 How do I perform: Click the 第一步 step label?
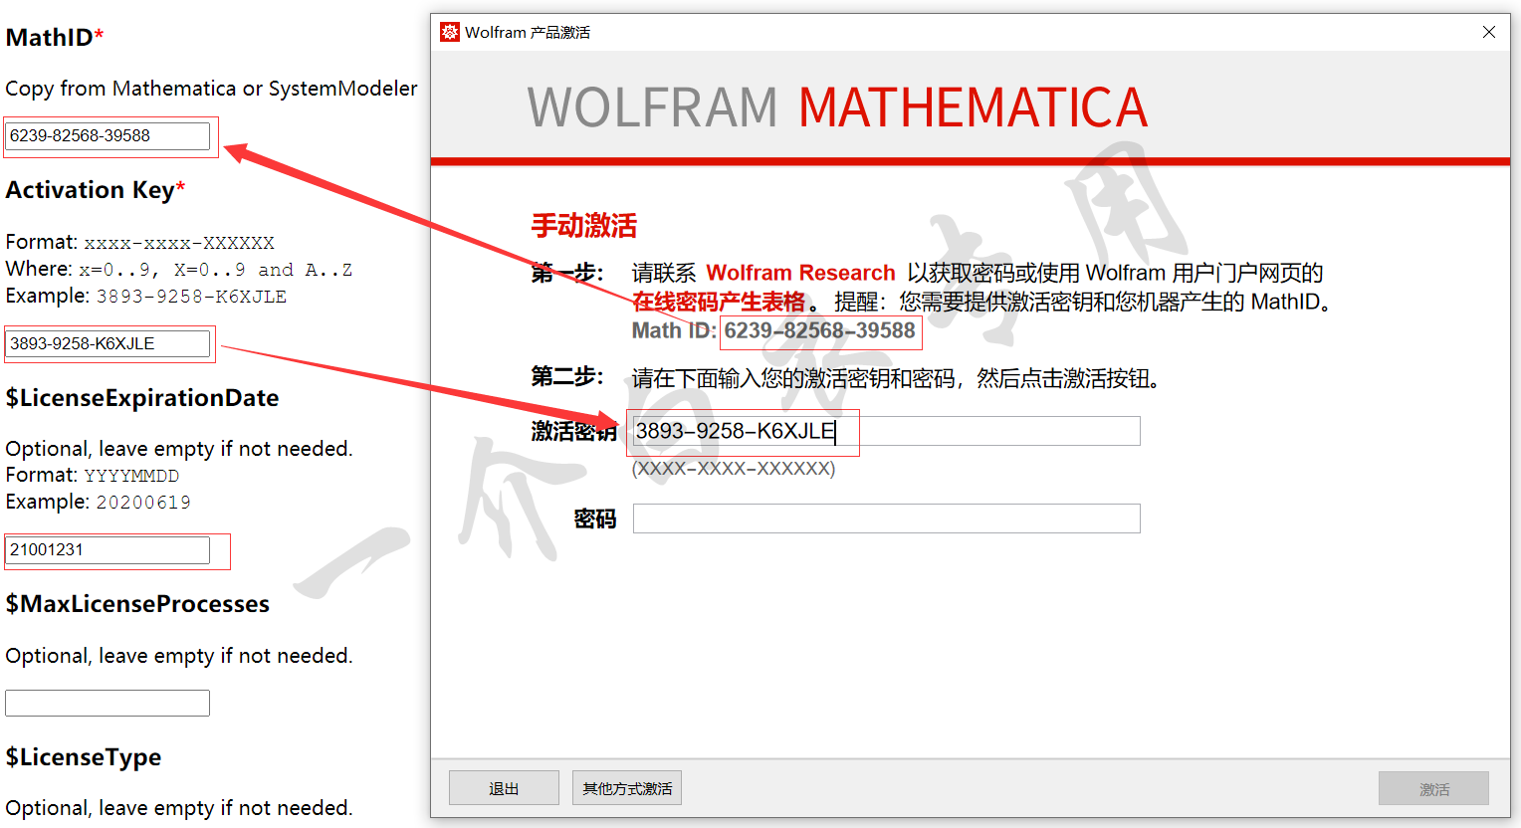tap(567, 273)
